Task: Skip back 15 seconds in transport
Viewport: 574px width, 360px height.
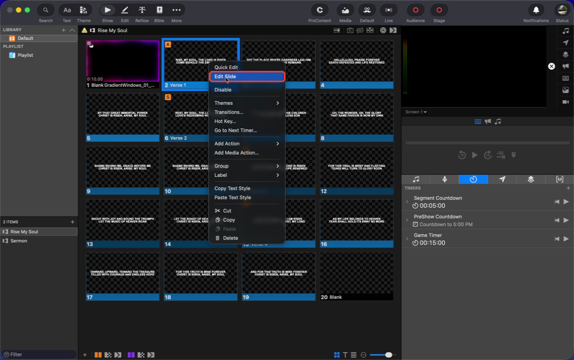Action: pos(462,155)
